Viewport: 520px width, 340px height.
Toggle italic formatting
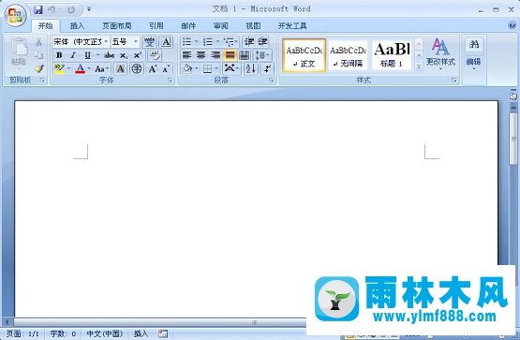(x=73, y=55)
